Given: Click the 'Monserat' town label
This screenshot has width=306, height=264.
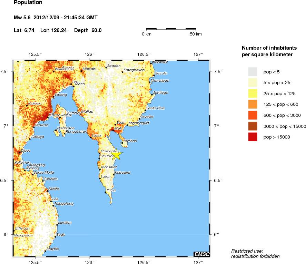Looking at the screenshot, I should point(109,167).
